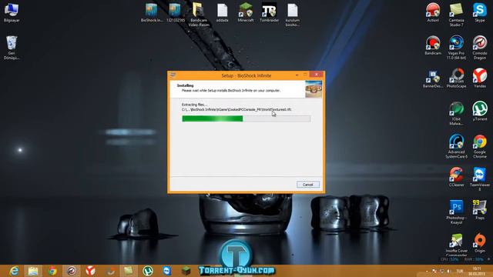Click the setup icon in title bar
493x277 pixels.
[173, 75]
